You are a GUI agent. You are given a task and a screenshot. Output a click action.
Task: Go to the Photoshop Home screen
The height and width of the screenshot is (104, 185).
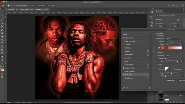[x=3, y=5]
